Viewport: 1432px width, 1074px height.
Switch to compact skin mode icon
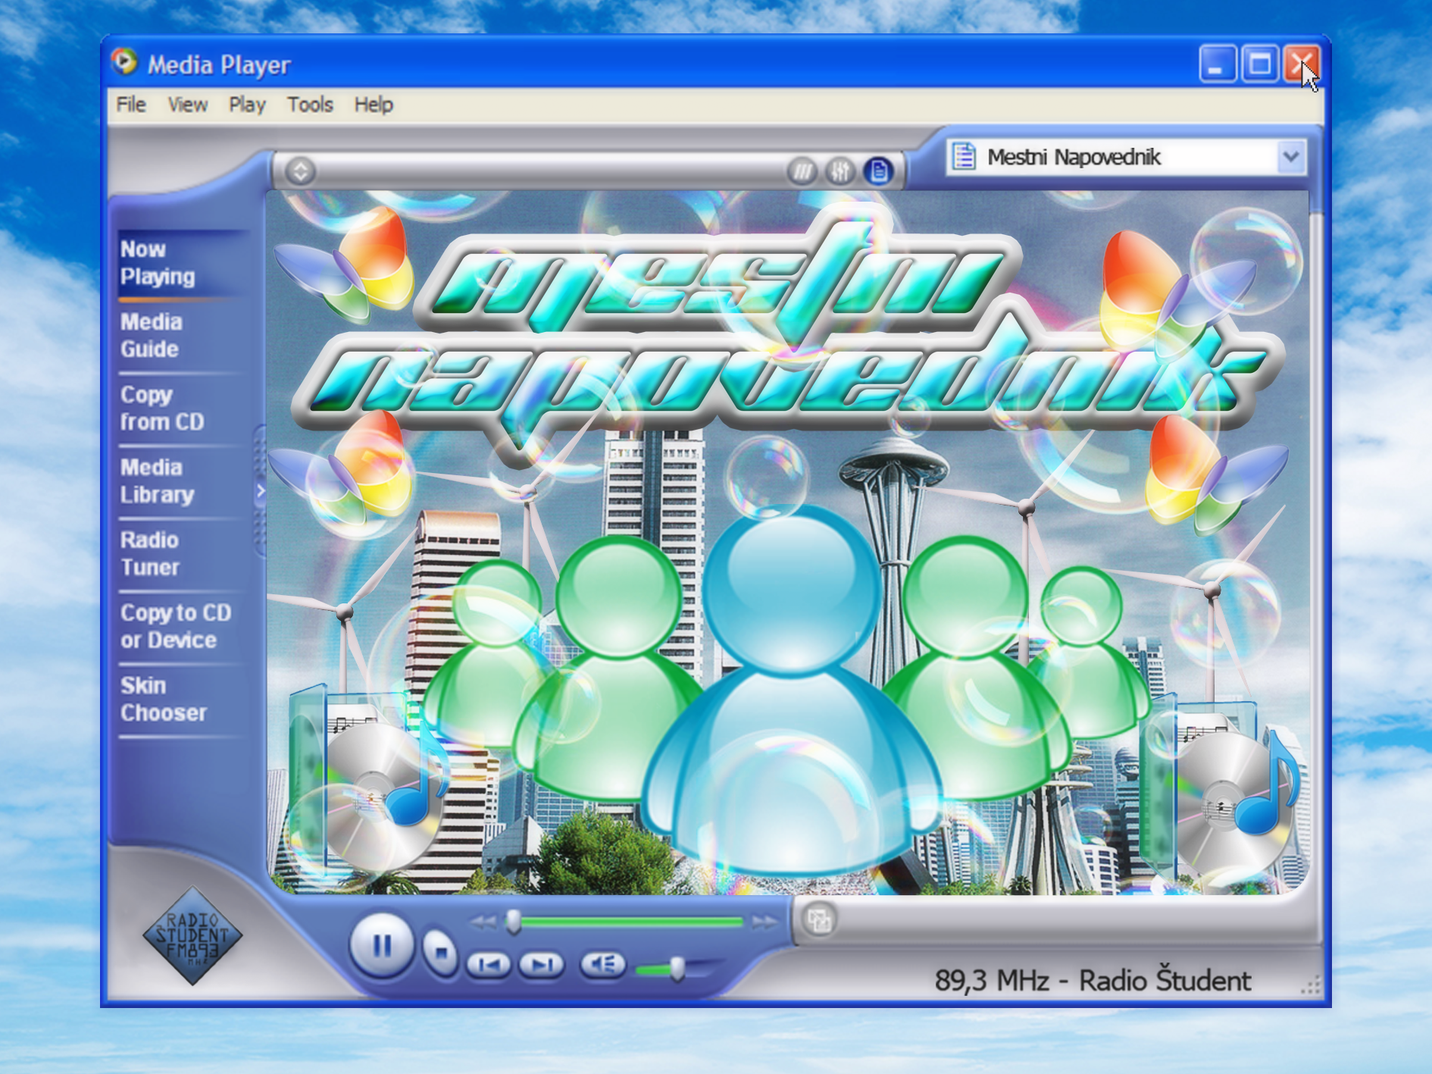tap(819, 921)
